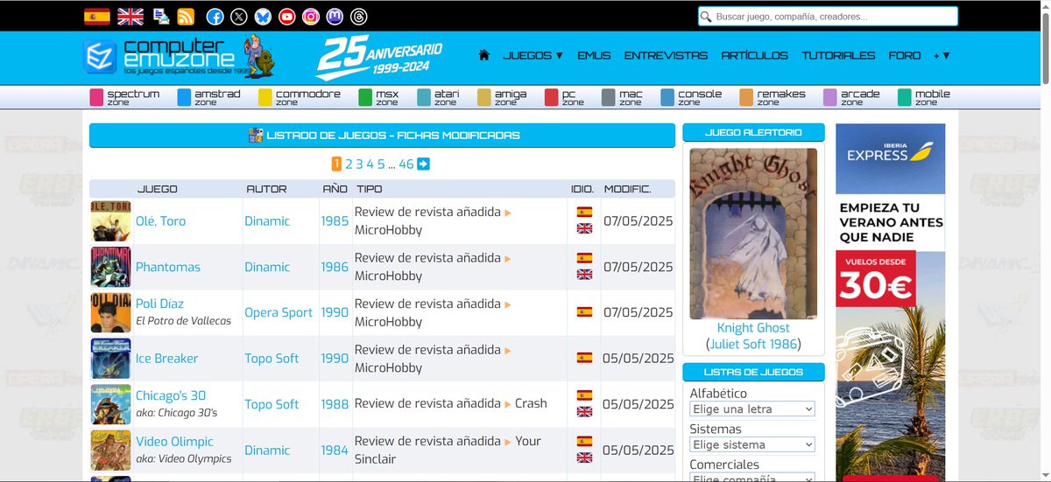Screen dimensions: 1051x482
Task: Jump to page 46 of listing
Action: click(406, 164)
